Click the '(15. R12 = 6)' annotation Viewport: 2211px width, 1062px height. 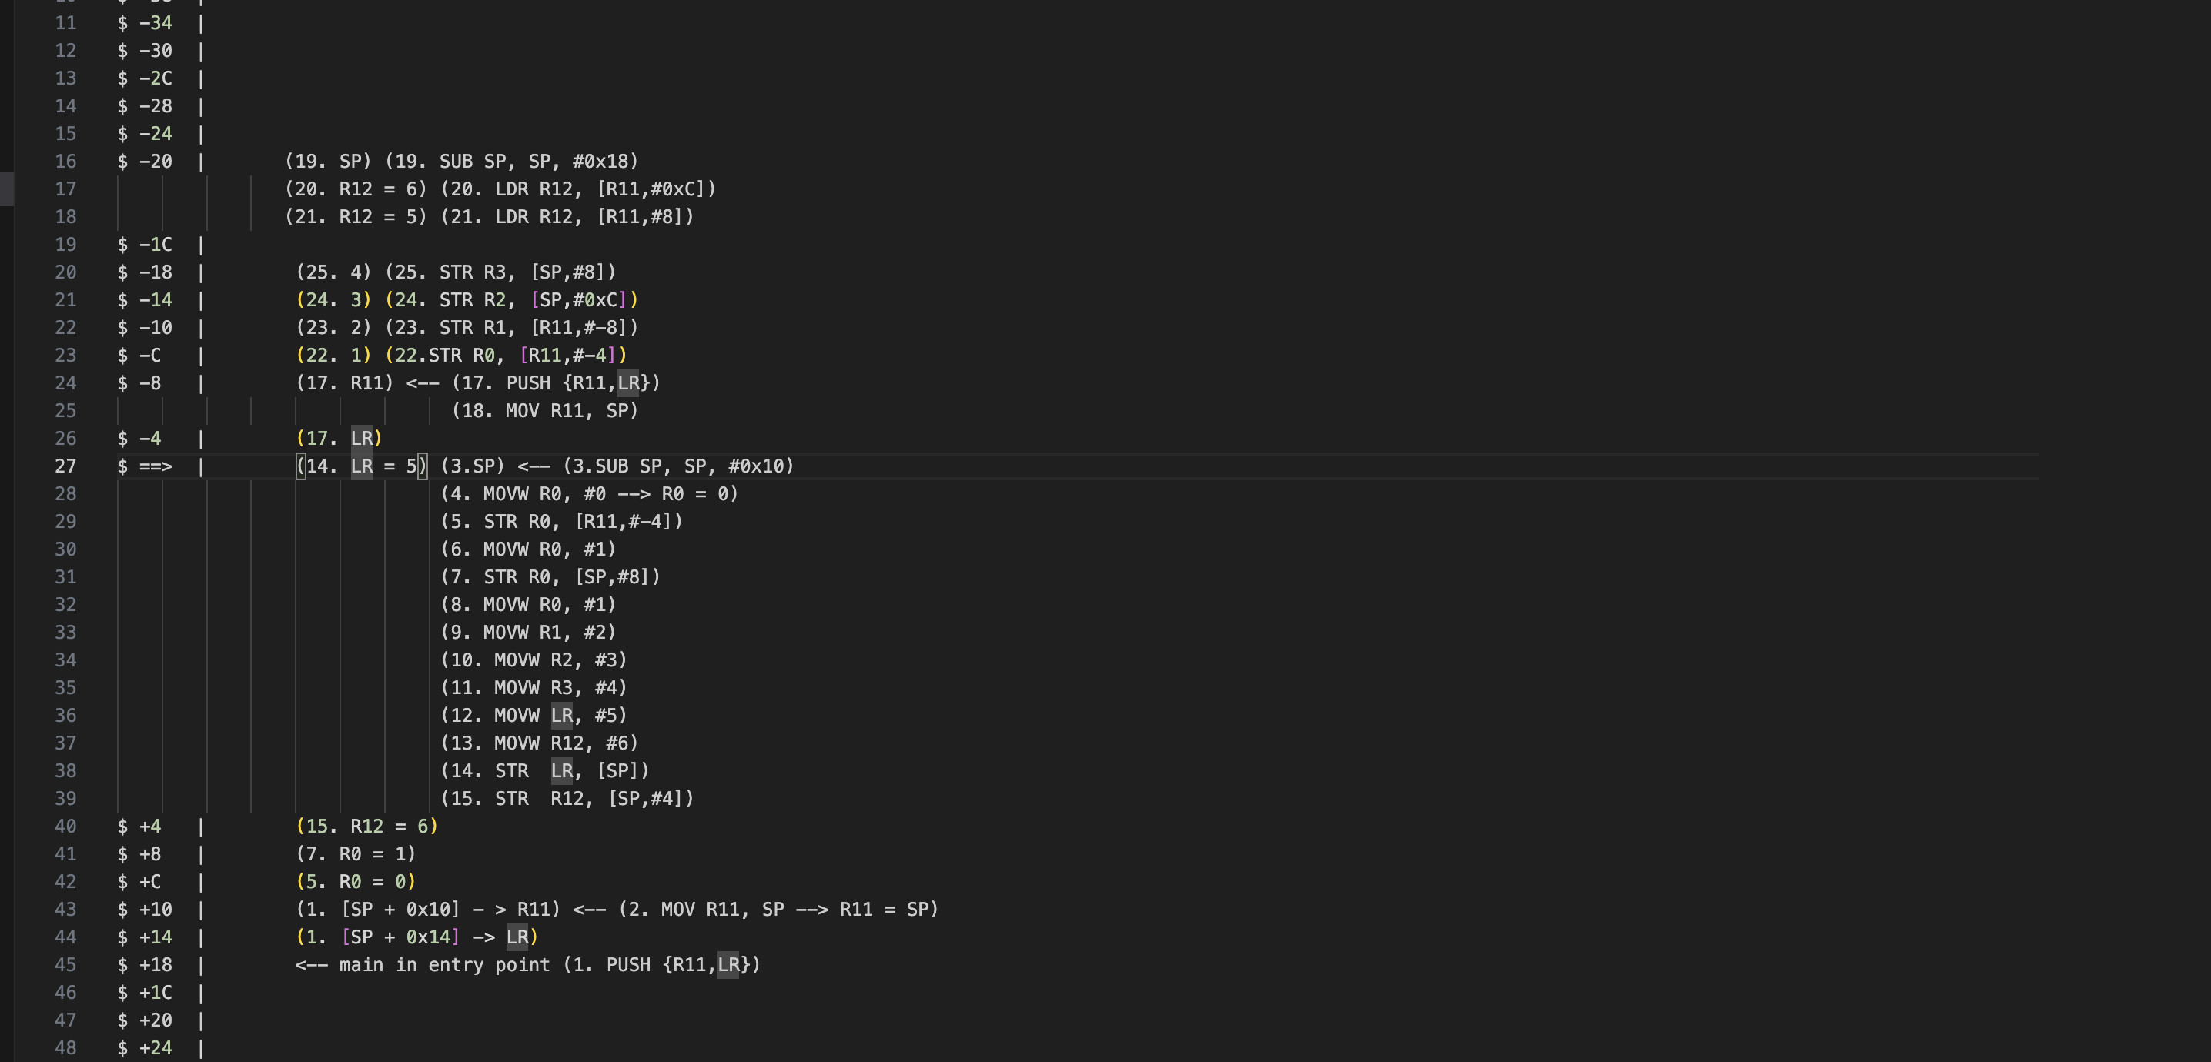366,826
